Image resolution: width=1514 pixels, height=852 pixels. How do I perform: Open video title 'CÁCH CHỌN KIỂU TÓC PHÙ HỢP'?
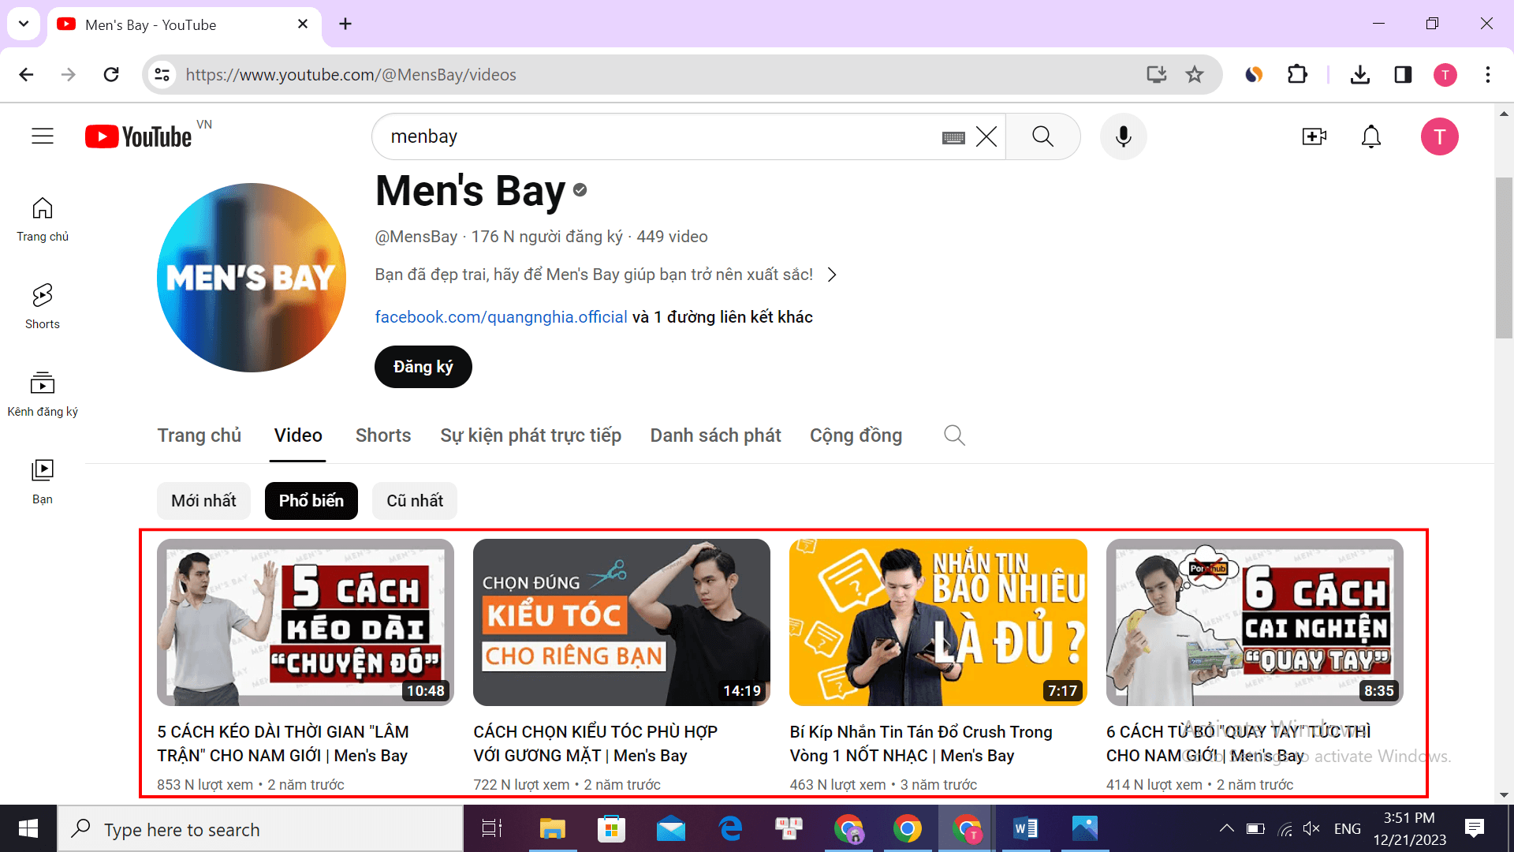[595, 743]
